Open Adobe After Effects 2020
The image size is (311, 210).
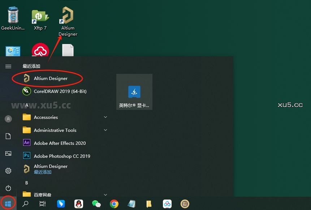pos(59,143)
